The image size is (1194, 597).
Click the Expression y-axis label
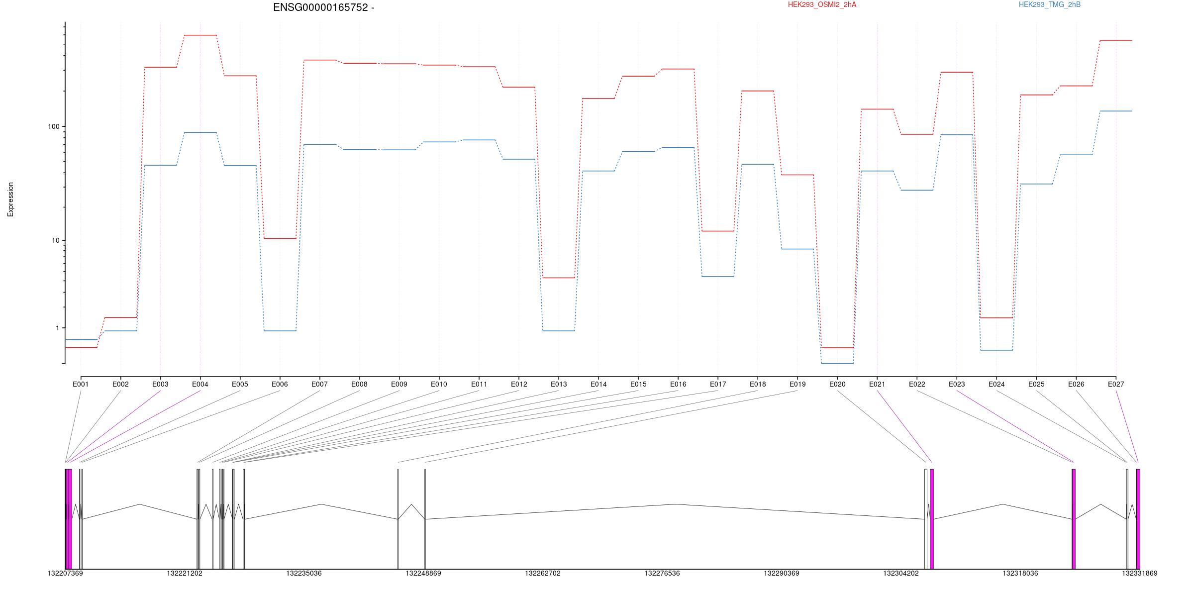click(x=10, y=199)
